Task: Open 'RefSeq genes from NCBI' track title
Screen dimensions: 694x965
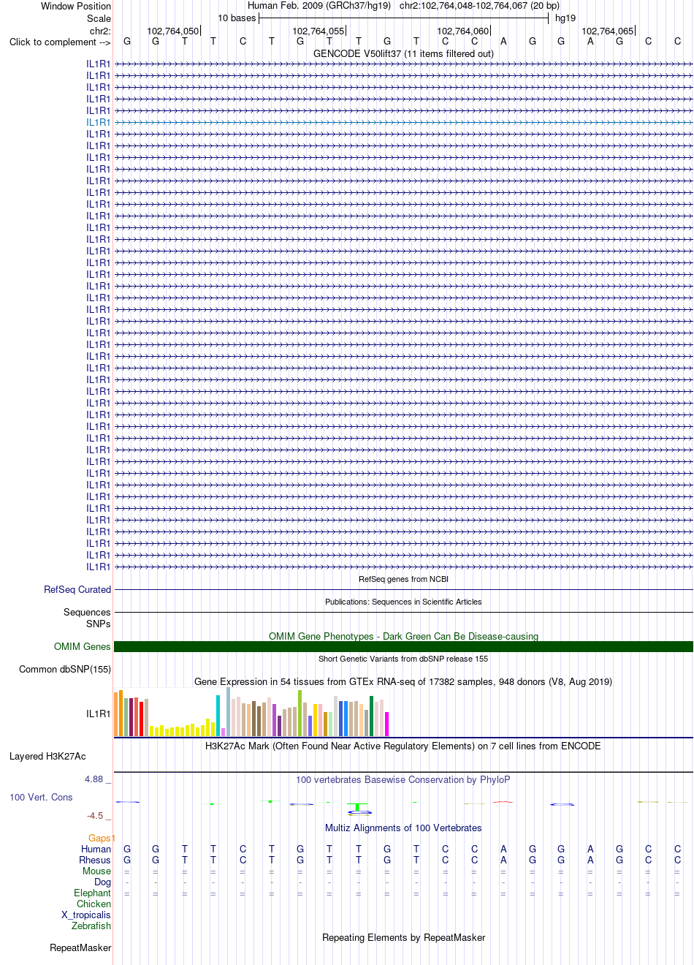Action: (x=403, y=579)
